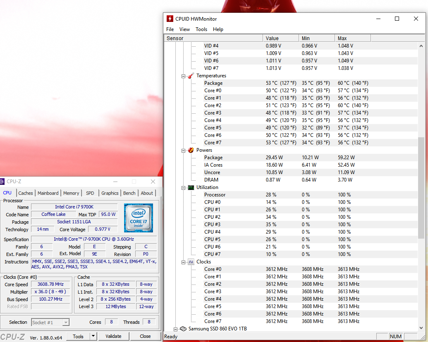This screenshot has height=342, width=428.
Task: Collapse the Samsung SSD 860 EVO node
Action: 175,329
